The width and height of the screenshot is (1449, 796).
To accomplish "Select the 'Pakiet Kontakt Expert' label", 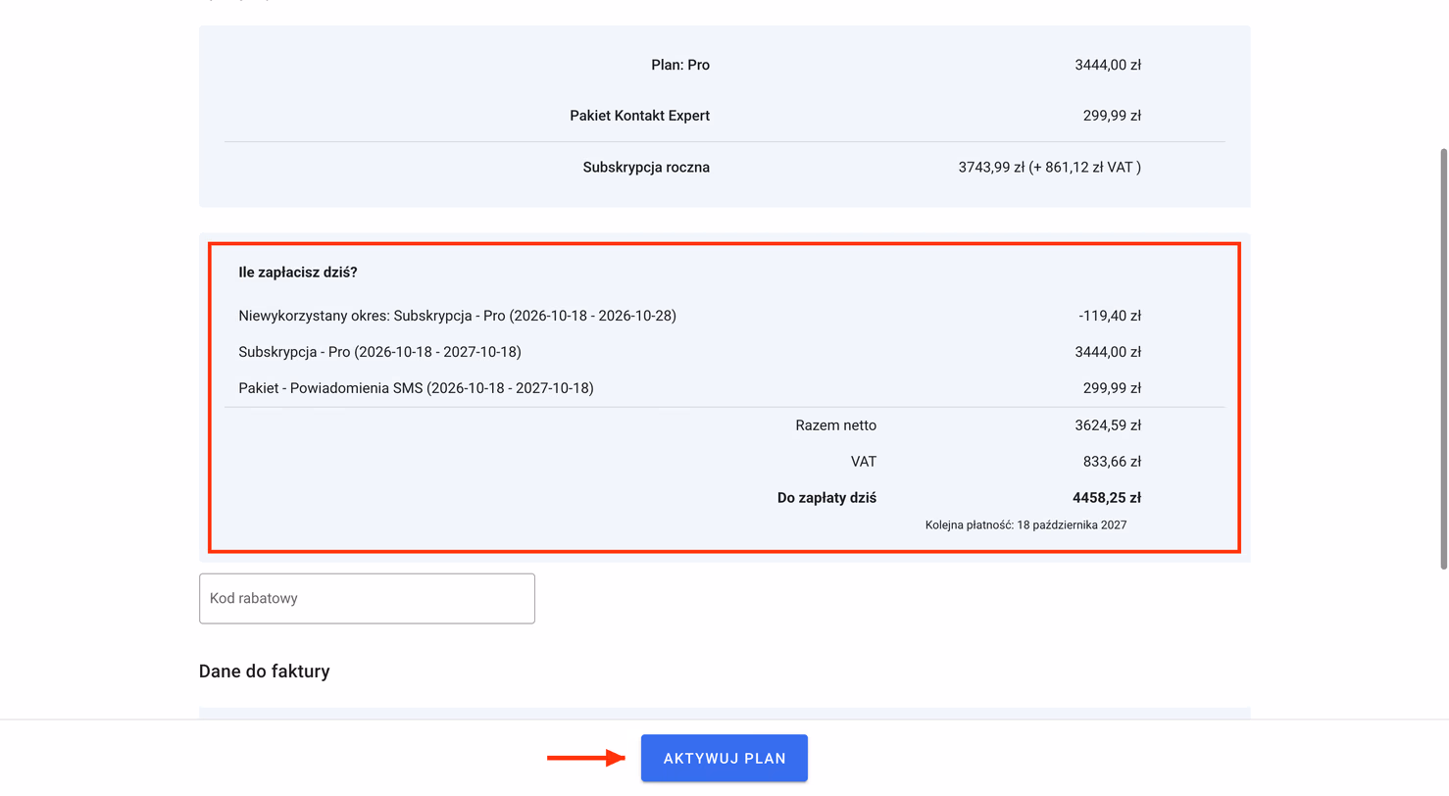I will click(x=640, y=116).
